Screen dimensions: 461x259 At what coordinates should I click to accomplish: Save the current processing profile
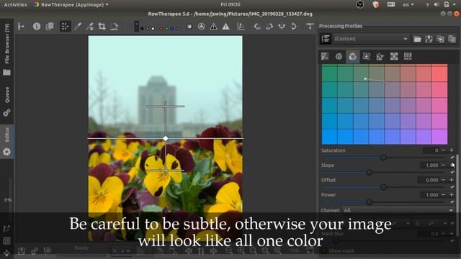click(429, 39)
